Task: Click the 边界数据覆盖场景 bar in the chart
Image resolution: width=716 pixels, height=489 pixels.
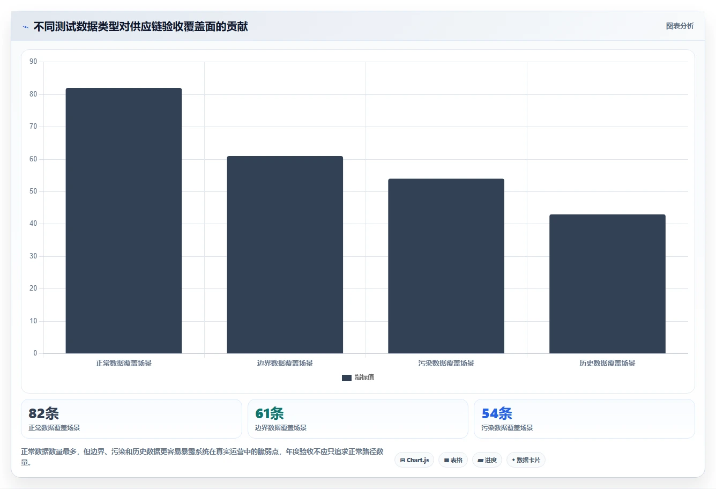Action: tap(285, 255)
